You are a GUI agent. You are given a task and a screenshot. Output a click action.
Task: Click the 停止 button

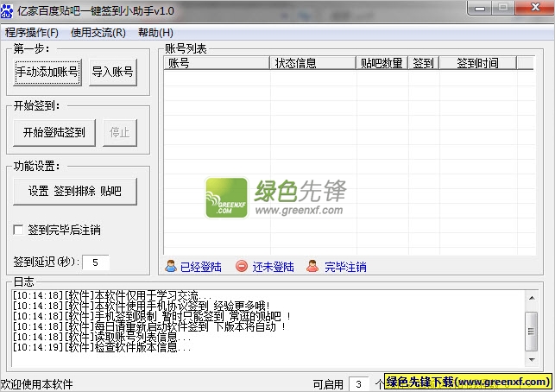tap(120, 132)
